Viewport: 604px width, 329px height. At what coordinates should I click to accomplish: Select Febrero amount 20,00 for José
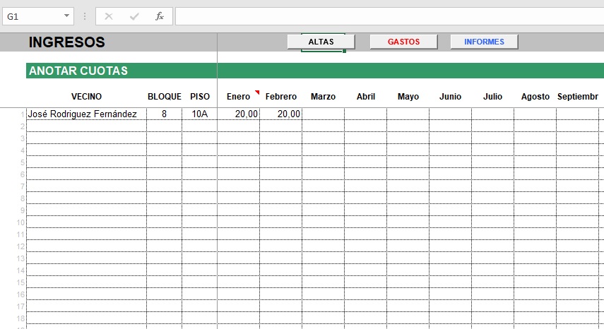[281, 114]
